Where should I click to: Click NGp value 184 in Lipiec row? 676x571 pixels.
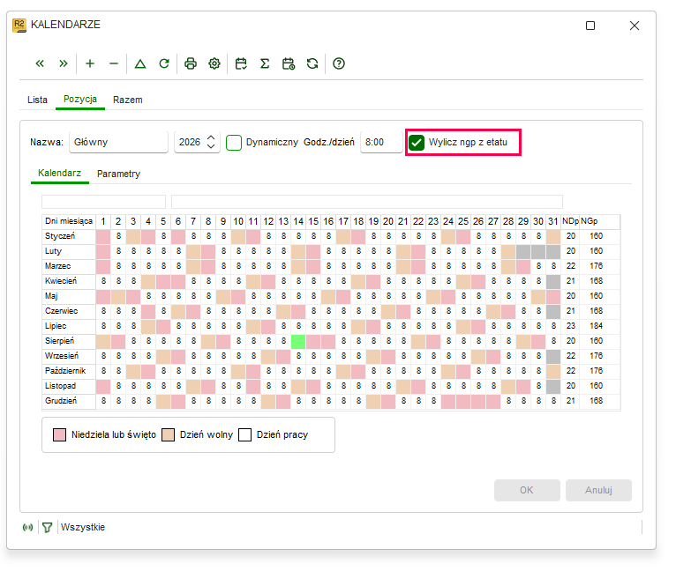(597, 326)
